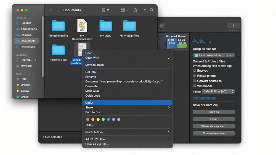Click the Share toolbar icon in WinZip
Screen dimensions: 276x155
[162, 26]
